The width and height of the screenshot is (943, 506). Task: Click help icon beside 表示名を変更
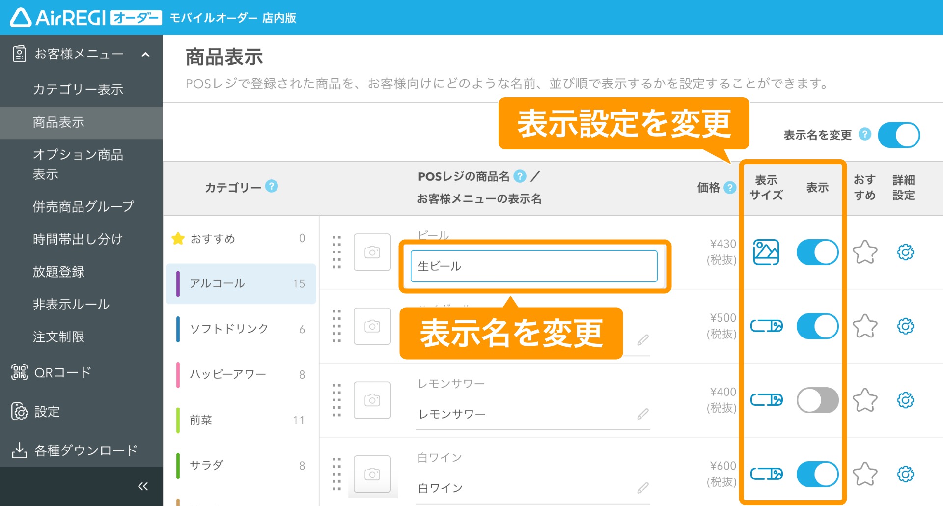865,134
